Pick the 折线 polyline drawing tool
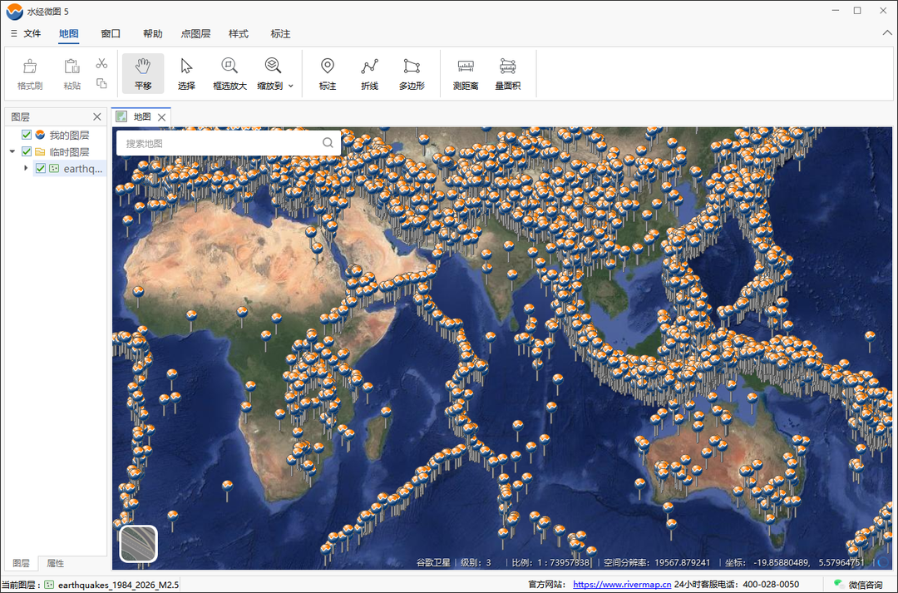This screenshot has width=898, height=593. [x=369, y=74]
